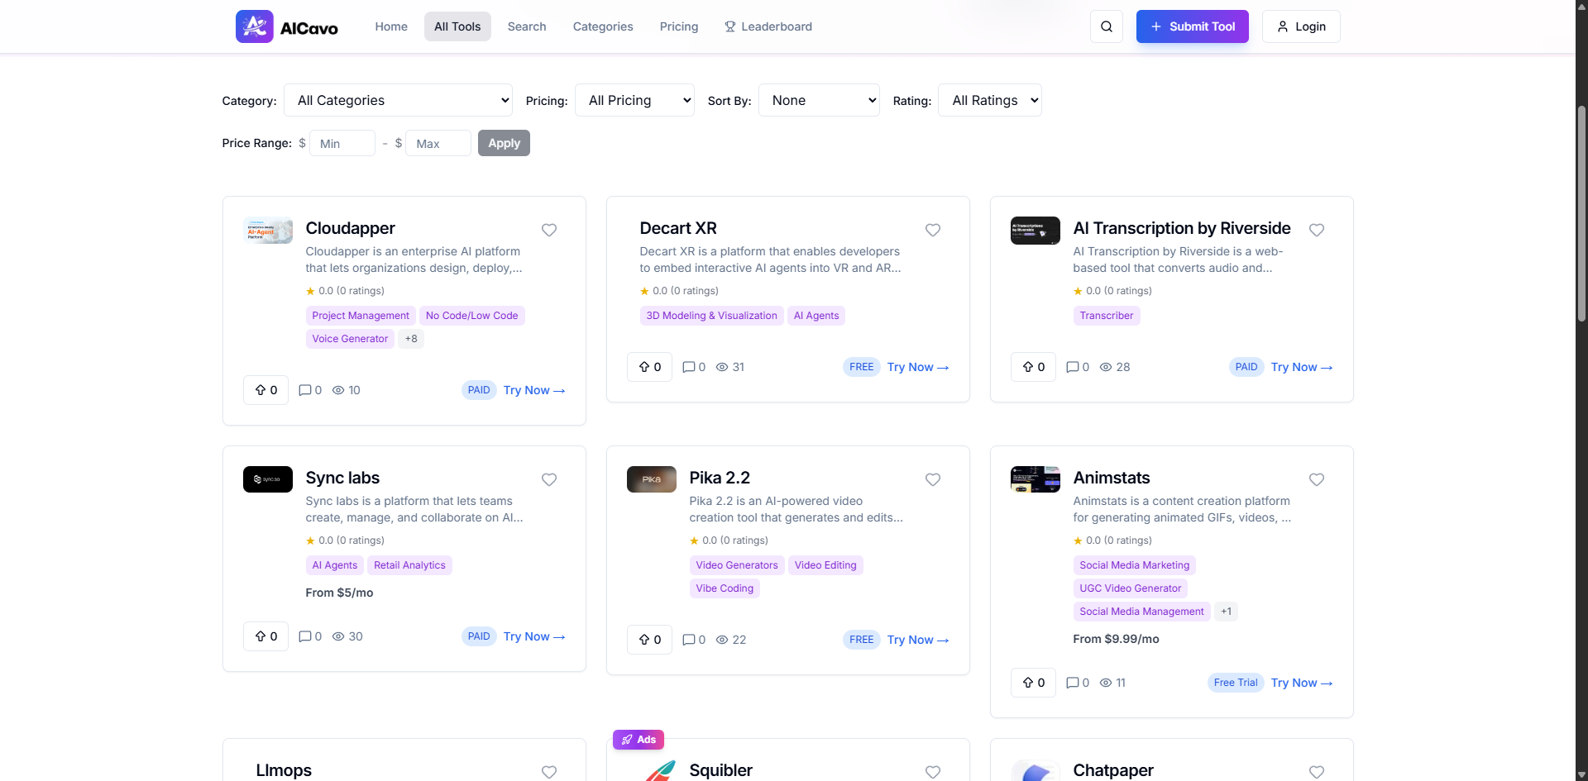
Task: Open the Categories nav item
Action: pos(603,26)
